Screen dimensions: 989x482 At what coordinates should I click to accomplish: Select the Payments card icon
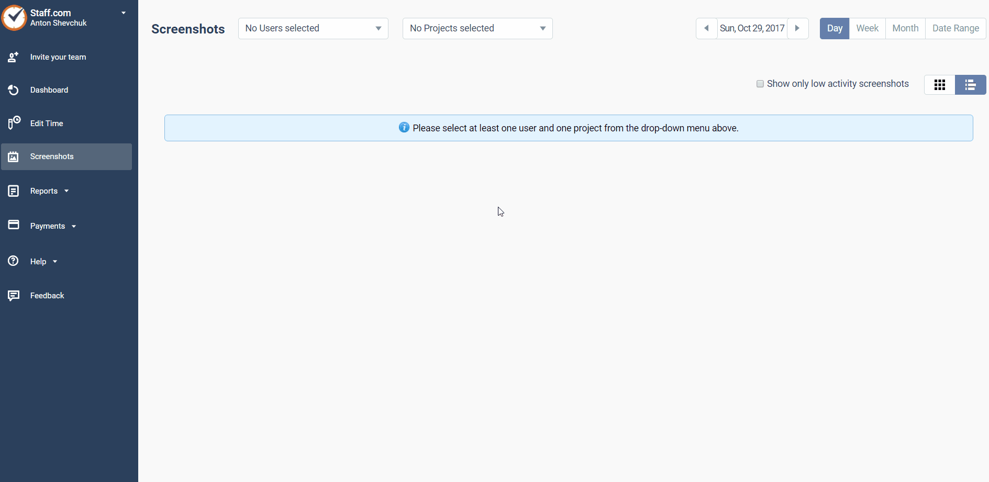pos(13,226)
